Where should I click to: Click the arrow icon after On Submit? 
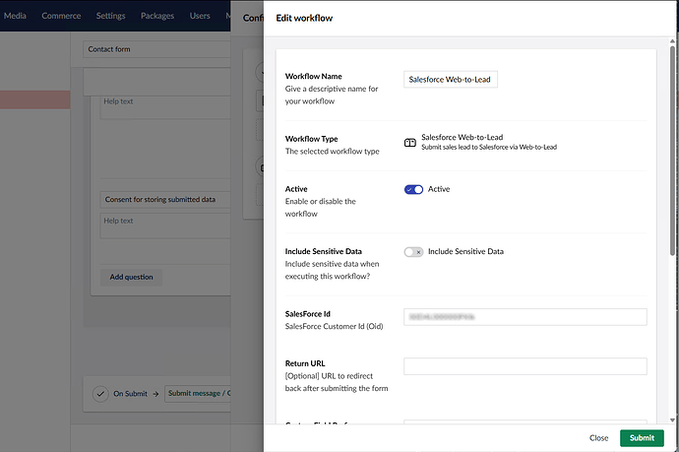coord(155,394)
